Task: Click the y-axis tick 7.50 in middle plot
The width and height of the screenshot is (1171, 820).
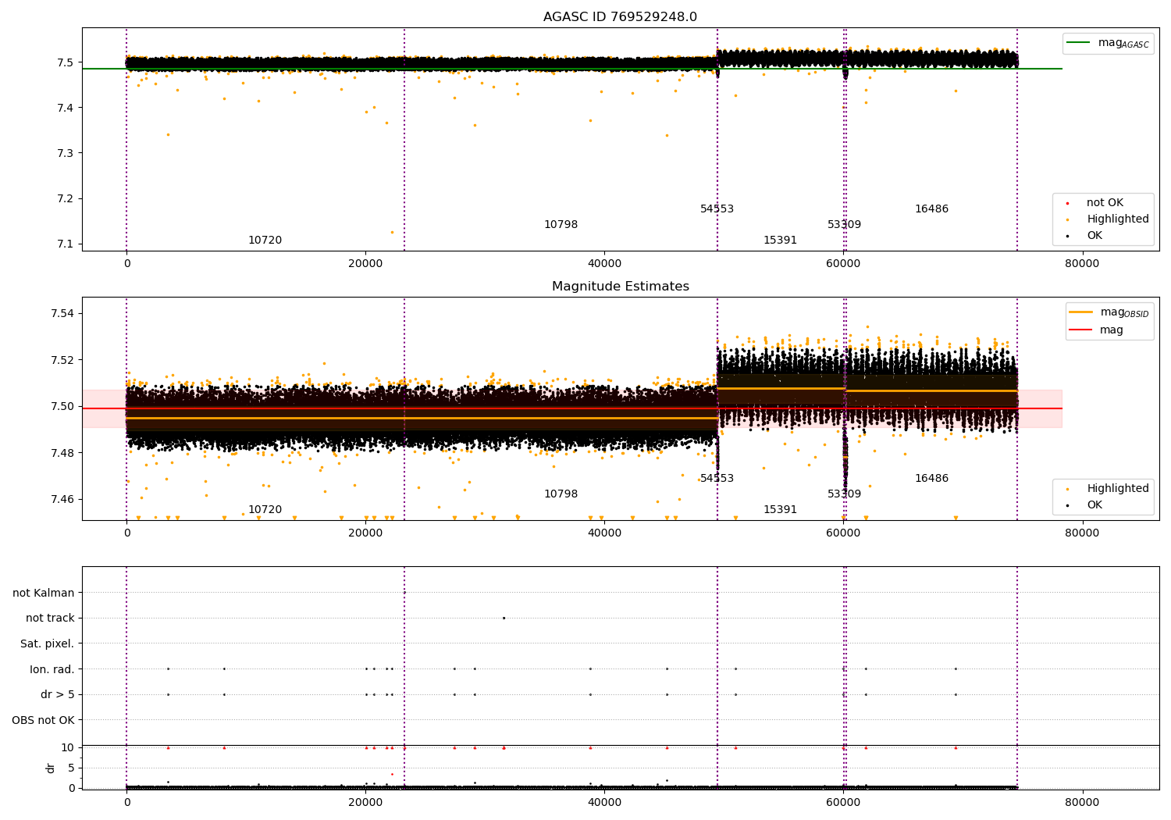Action: click(x=61, y=407)
